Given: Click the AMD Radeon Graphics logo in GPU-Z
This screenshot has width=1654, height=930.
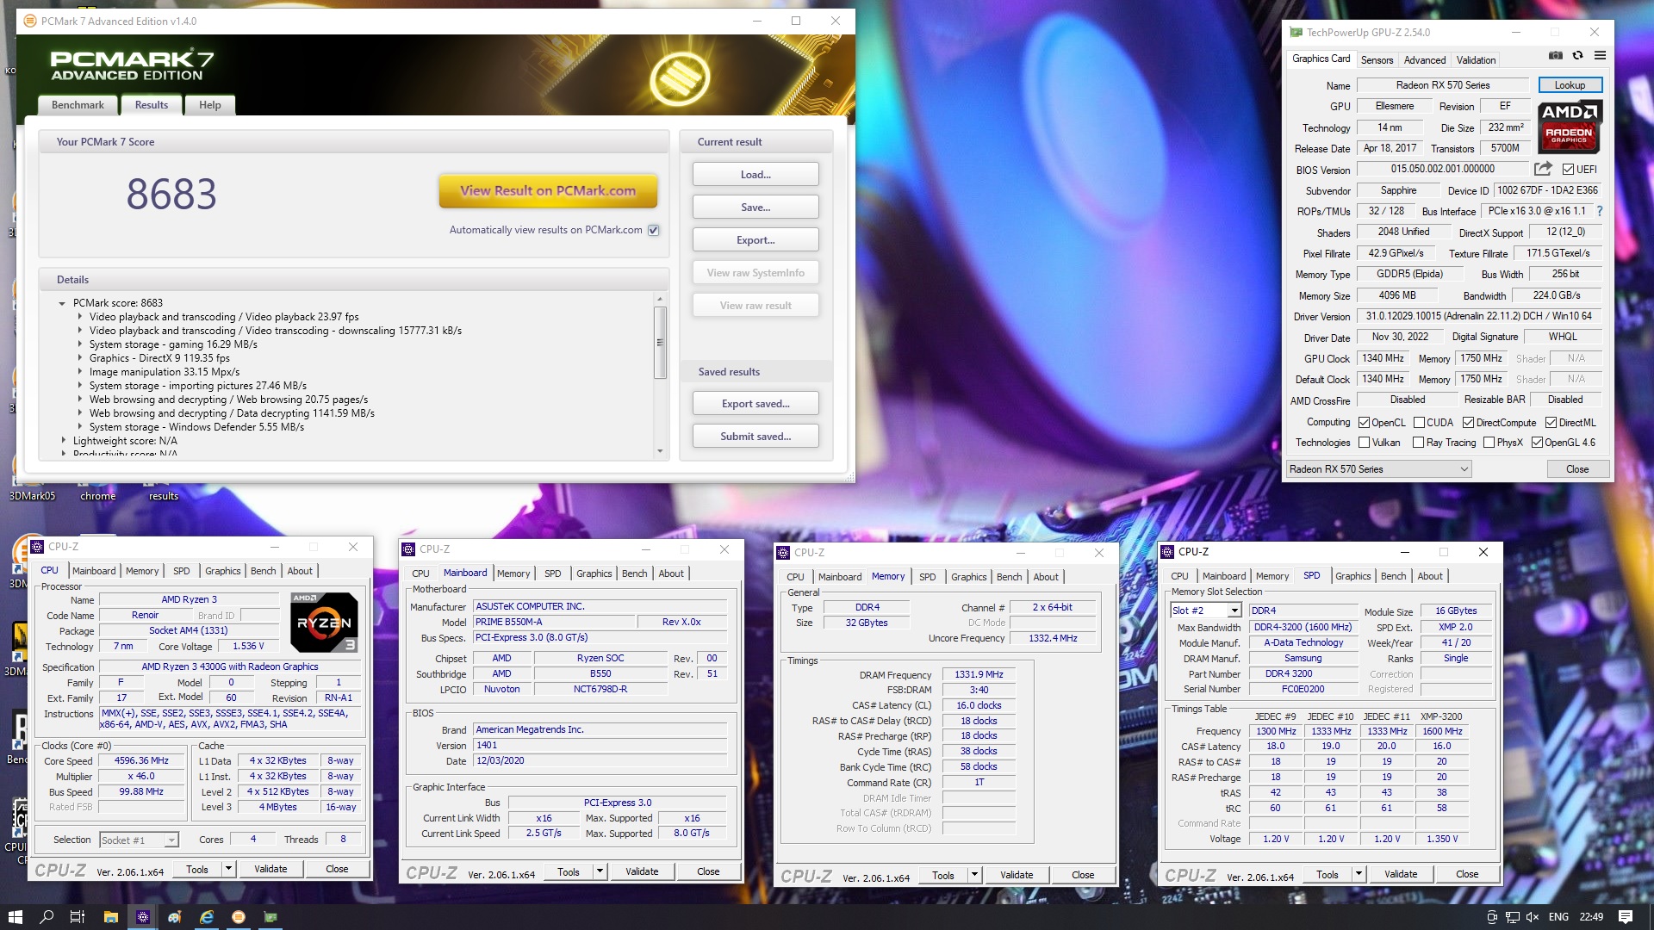Looking at the screenshot, I should [x=1570, y=126].
